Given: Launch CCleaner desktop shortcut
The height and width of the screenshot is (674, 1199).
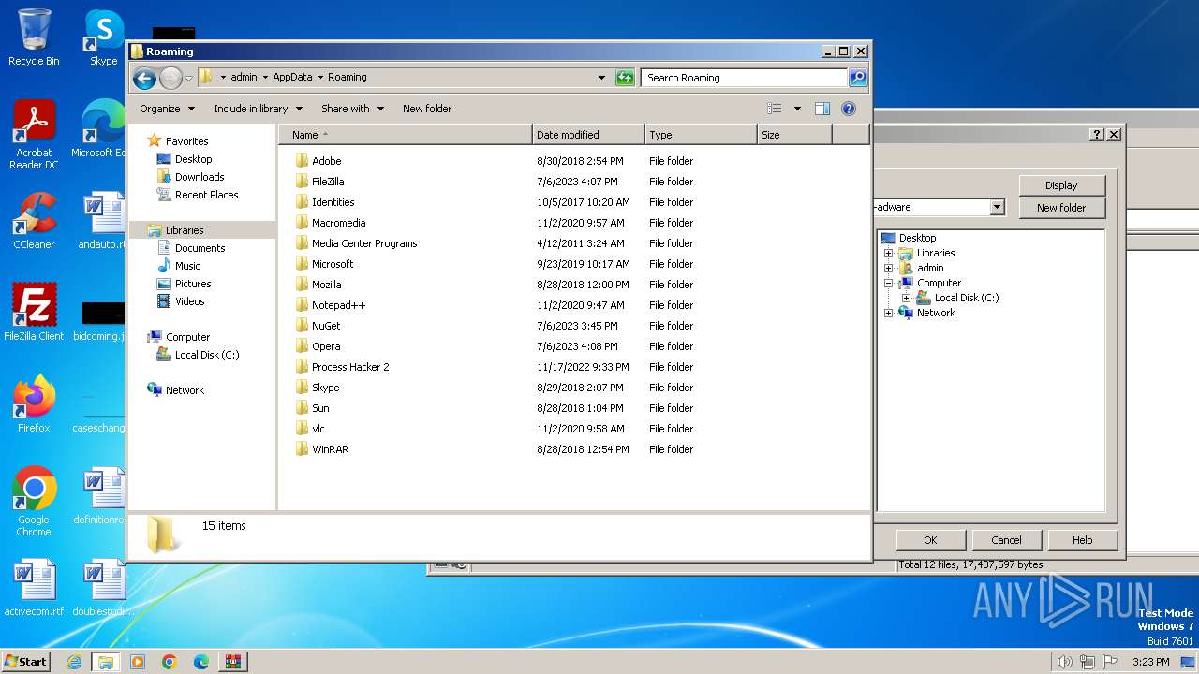Looking at the screenshot, I should click(x=34, y=221).
